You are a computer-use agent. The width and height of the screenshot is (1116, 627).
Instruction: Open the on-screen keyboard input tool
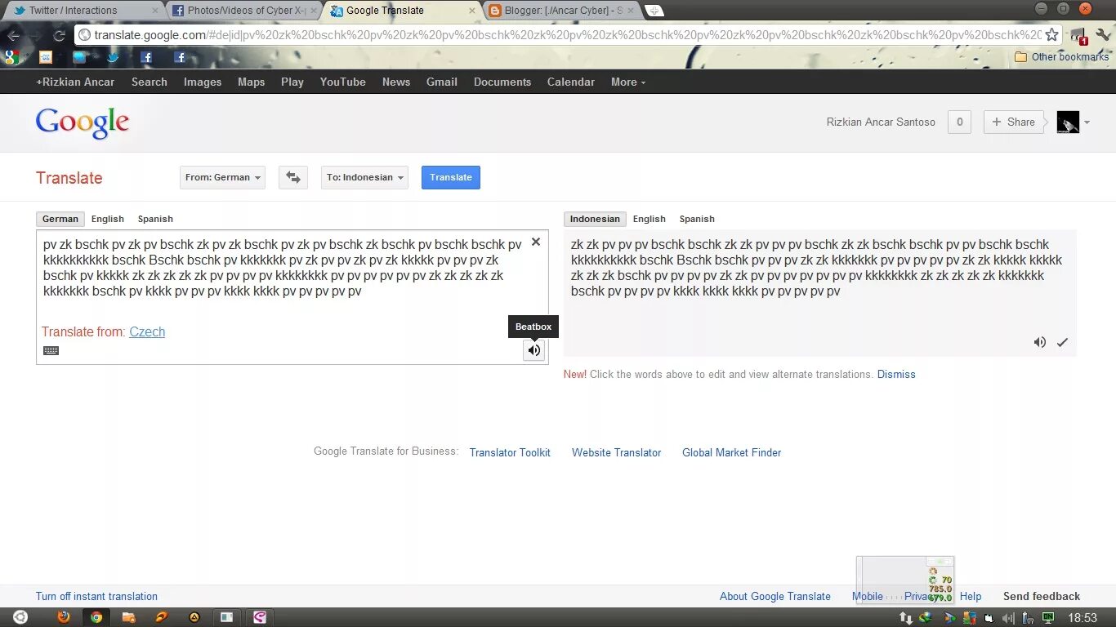point(51,351)
